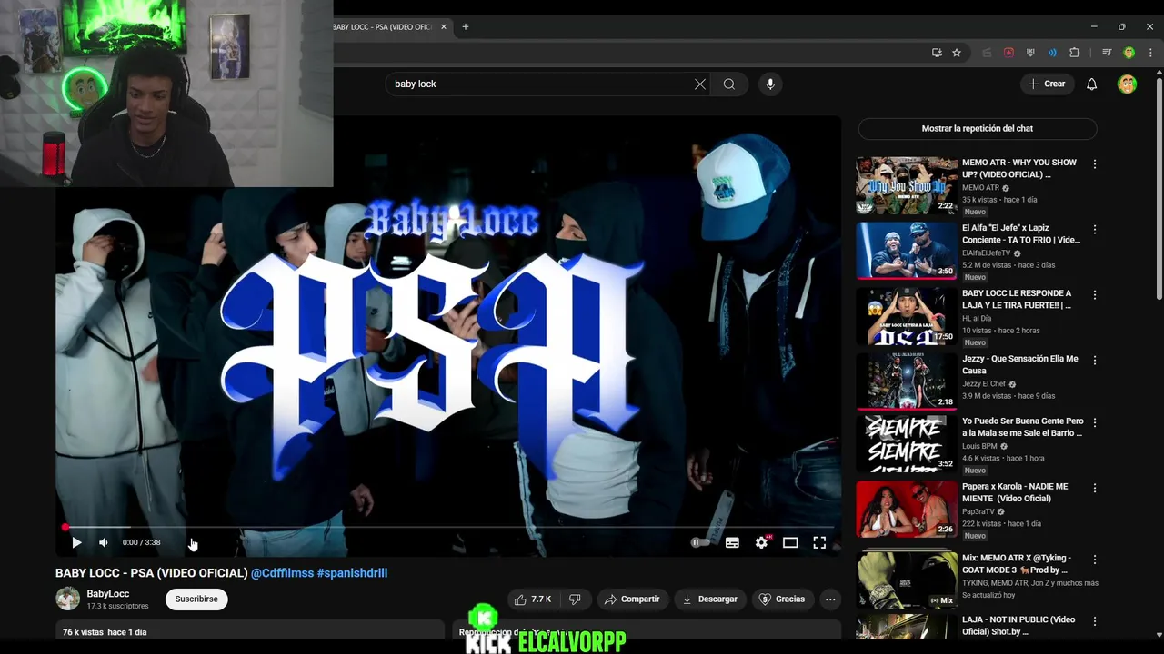Turn on subtitles in the video player
The image size is (1164, 654).
point(732,542)
